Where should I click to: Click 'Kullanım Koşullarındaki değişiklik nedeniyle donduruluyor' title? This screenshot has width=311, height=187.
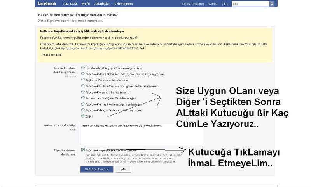pyautogui.click(x=82, y=31)
